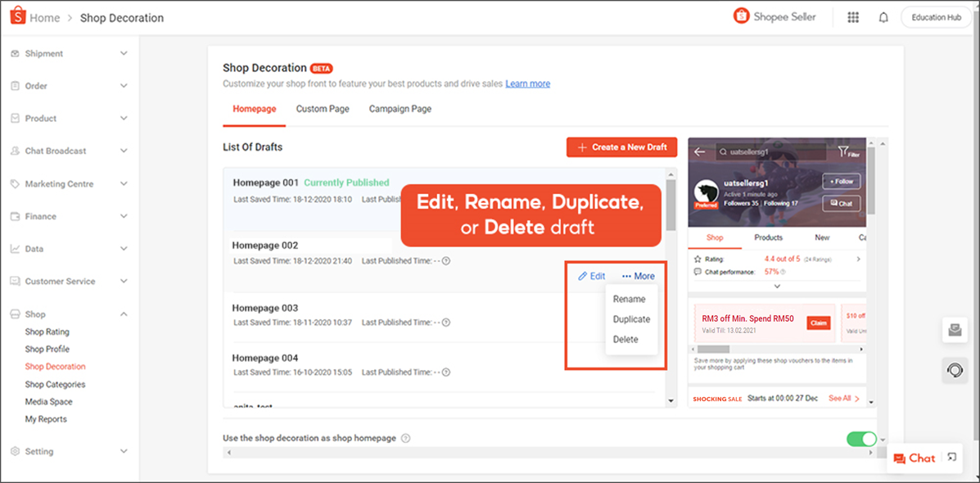The height and width of the screenshot is (483, 980).
Task: Click See All for Shocking Sale
Action: (844, 398)
